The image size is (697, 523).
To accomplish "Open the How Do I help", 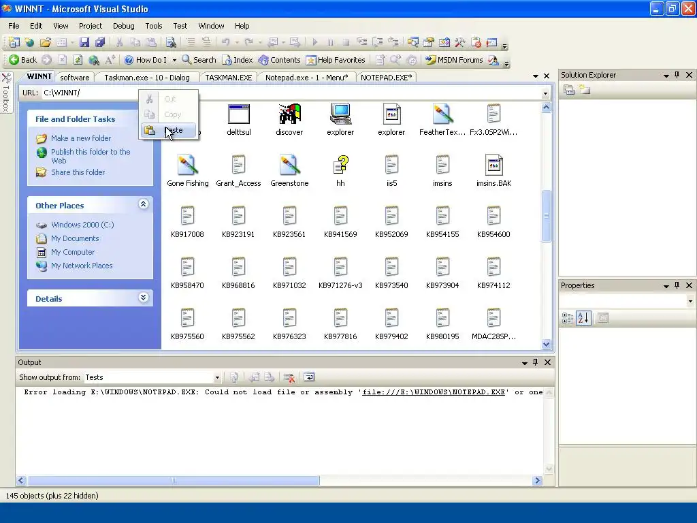I will [x=146, y=60].
